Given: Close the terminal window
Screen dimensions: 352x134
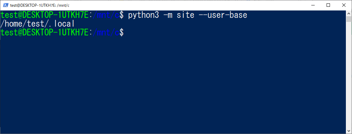Looking at the screenshot, I should [344, 5].
